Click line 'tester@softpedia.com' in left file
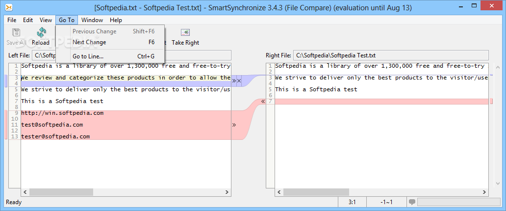This screenshot has width=506, height=211. coord(55,136)
